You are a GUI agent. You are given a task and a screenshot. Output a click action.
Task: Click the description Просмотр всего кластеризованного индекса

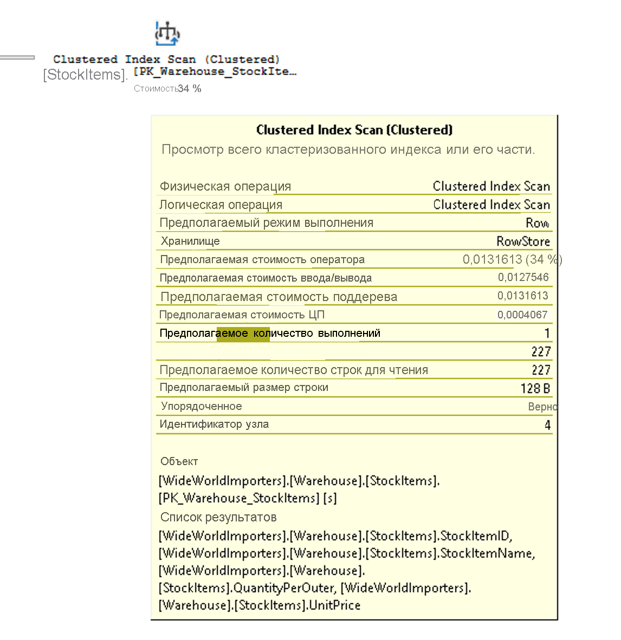348,149
